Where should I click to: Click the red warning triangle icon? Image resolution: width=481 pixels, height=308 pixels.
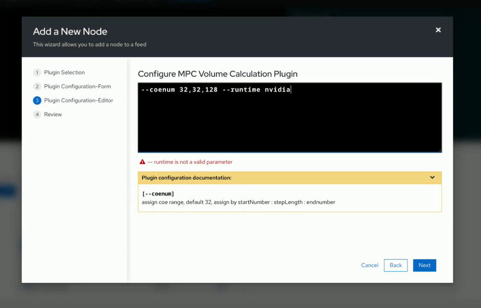(142, 162)
